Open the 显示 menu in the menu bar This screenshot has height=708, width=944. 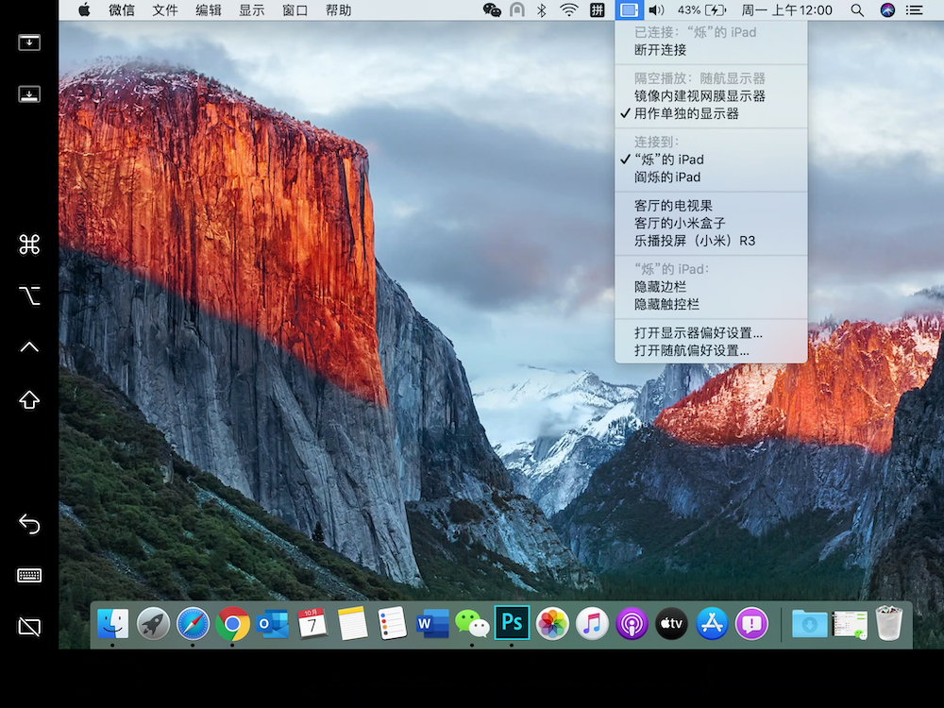pos(251,10)
